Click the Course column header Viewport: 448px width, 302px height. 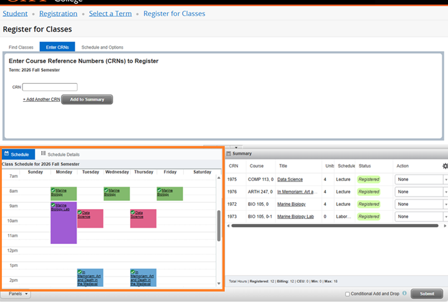257,166
